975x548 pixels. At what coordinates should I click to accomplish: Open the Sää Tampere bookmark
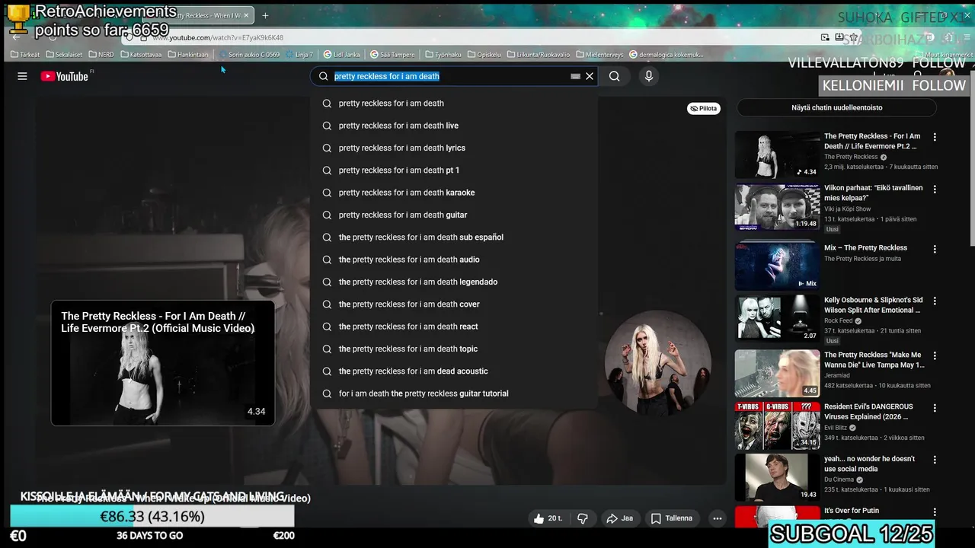[x=392, y=55]
